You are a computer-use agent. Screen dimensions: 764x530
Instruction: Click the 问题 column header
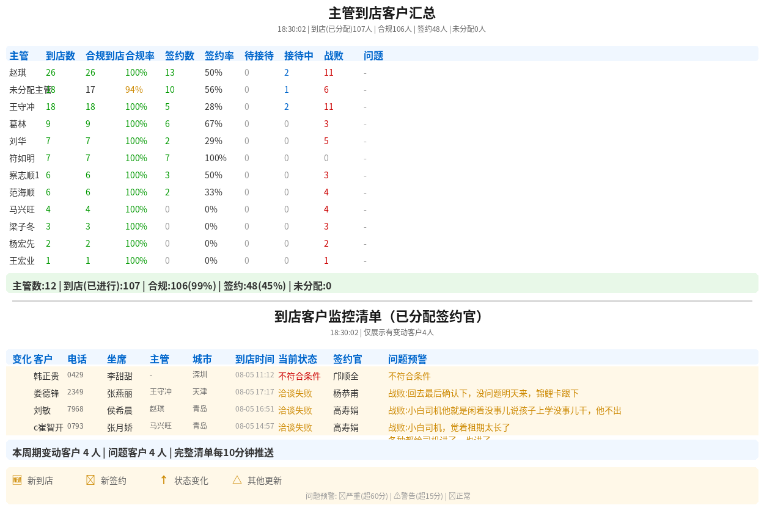373,56
